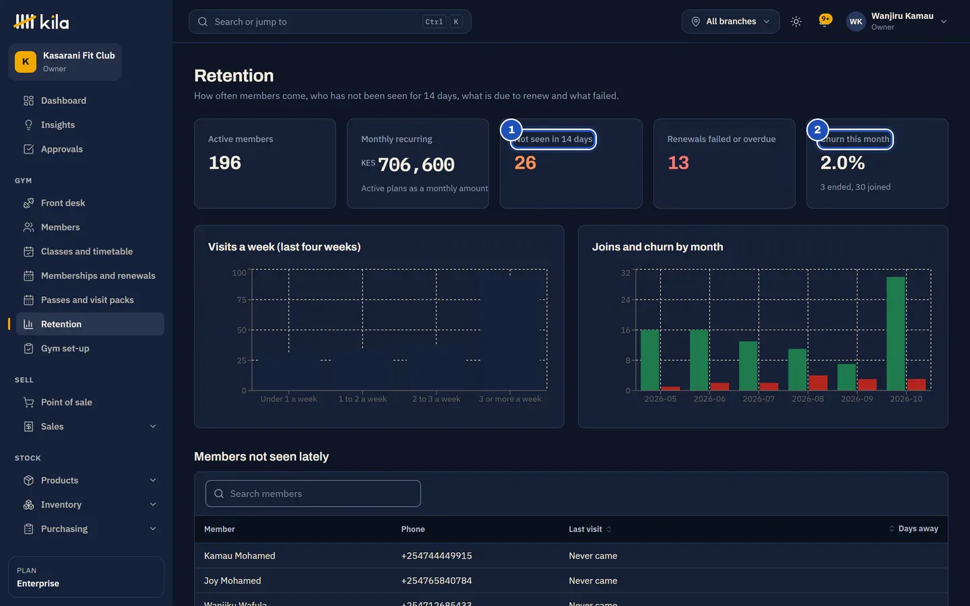
Task: Click the WK user avatar
Action: pyautogui.click(x=855, y=22)
